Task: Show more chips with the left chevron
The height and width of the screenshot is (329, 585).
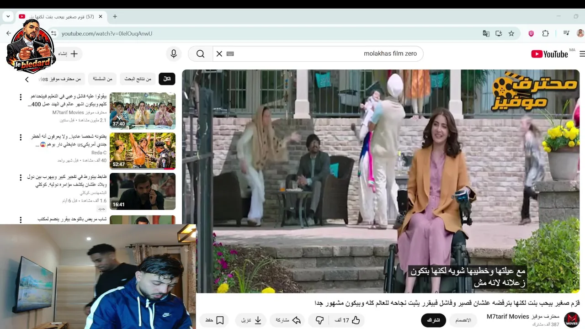Action: coord(27,80)
